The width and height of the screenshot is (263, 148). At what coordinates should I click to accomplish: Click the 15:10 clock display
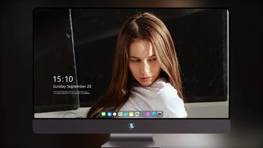(63, 79)
